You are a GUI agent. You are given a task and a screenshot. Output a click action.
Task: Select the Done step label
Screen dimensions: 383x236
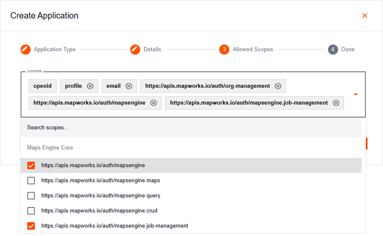click(348, 50)
